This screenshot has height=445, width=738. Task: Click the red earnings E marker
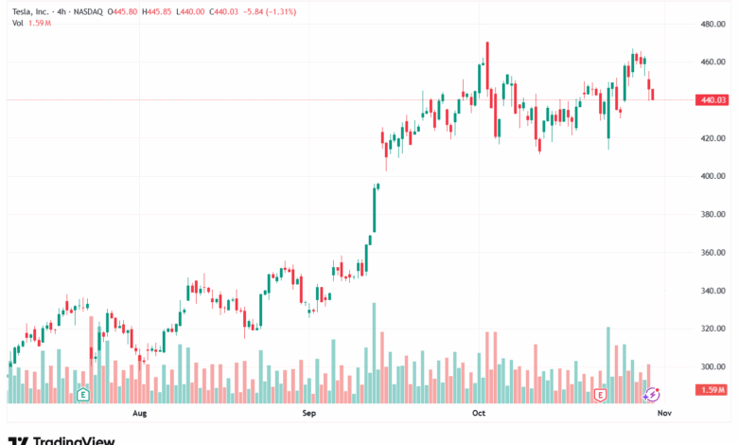click(x=600, y=393)
